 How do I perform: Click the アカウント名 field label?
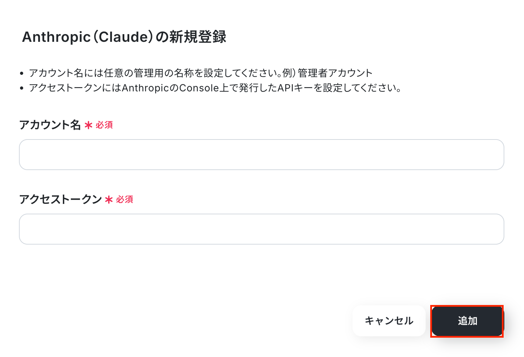50,125
